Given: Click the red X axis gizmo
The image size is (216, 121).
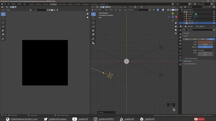Looking at the screenshot, I should click(x=176, y=17).
